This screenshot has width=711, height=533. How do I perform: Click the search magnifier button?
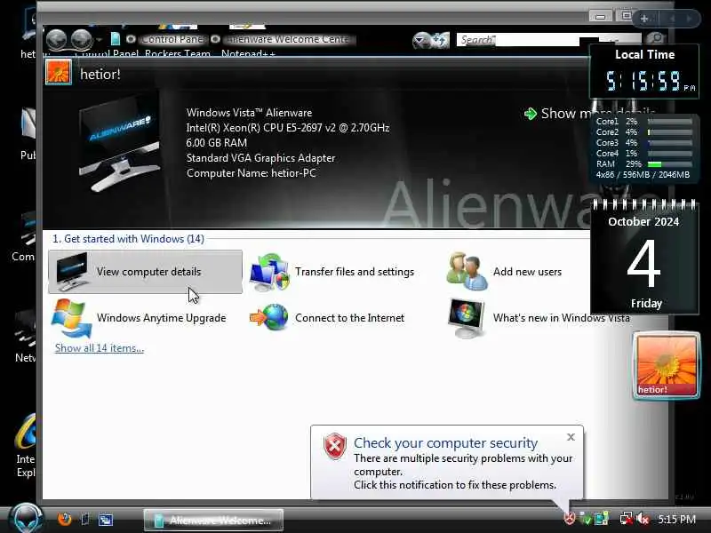(655, 38)
